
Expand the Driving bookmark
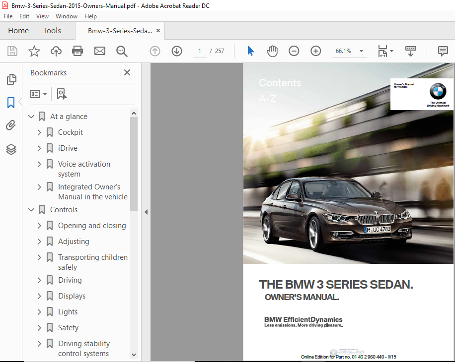39,280
